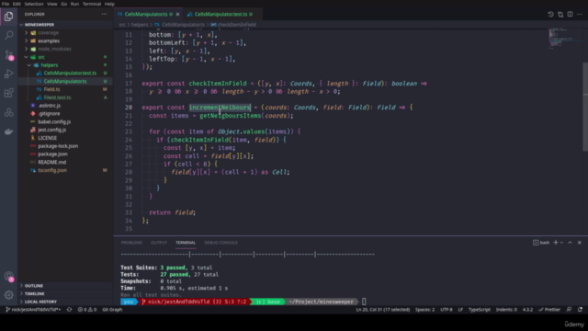The image size is (588, 331).
Task: Open the Help menu
Action: (109, 4)
